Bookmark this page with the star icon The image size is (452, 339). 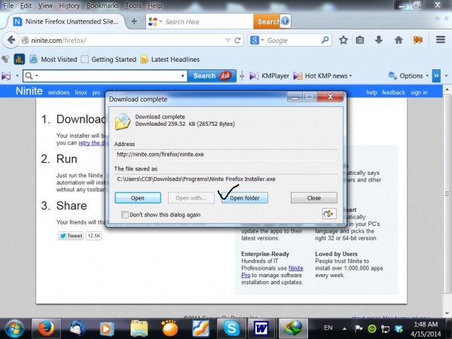[343, 40]
